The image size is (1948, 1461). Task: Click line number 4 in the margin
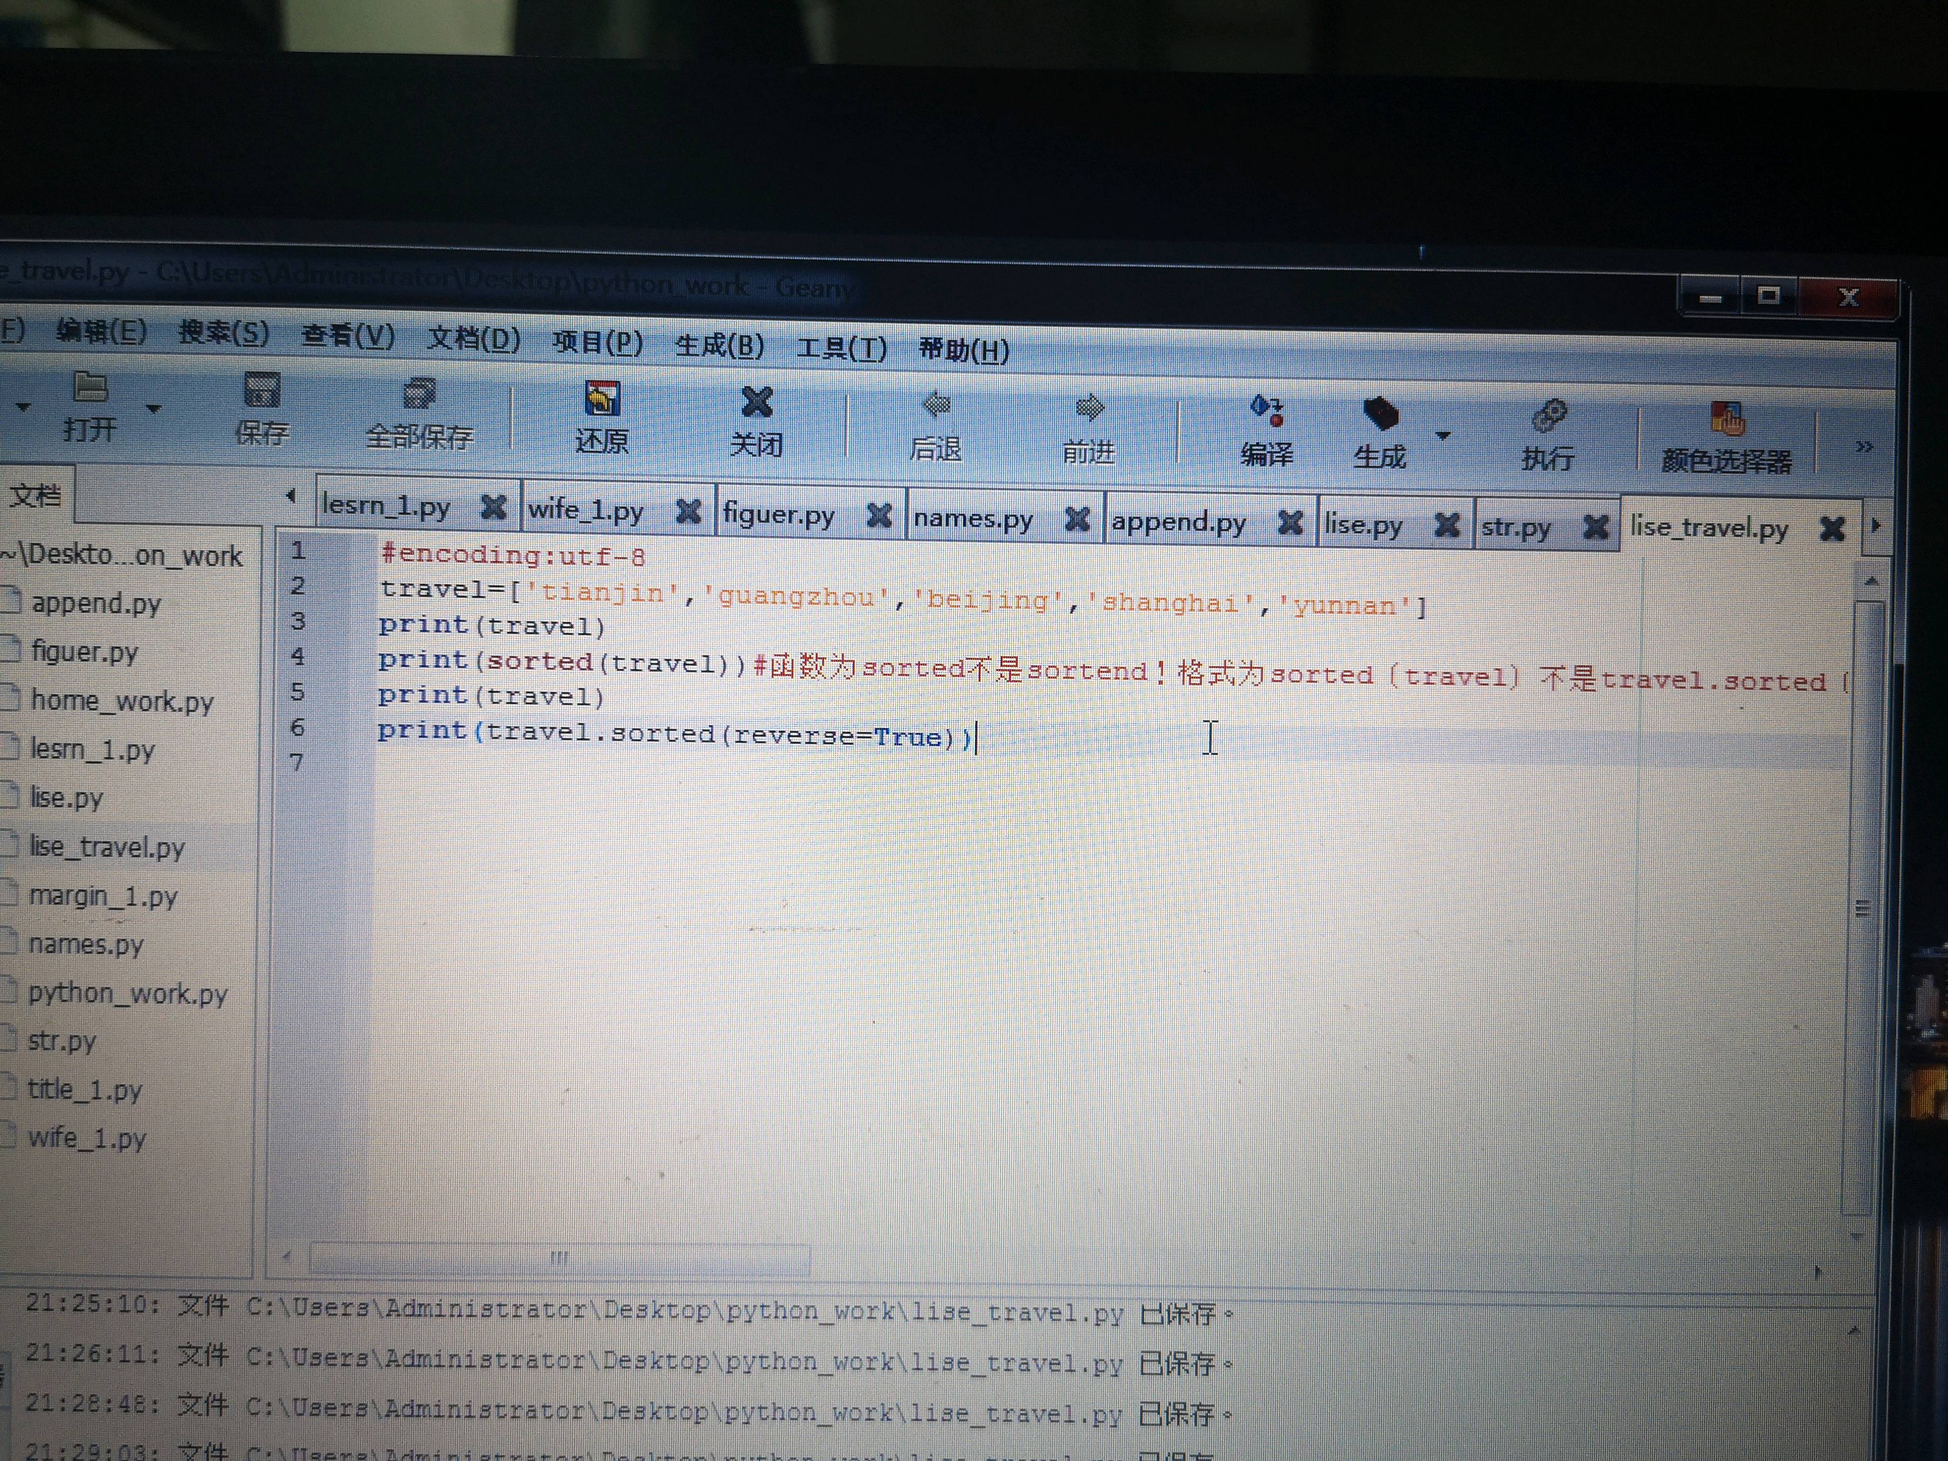pos(298,657)
